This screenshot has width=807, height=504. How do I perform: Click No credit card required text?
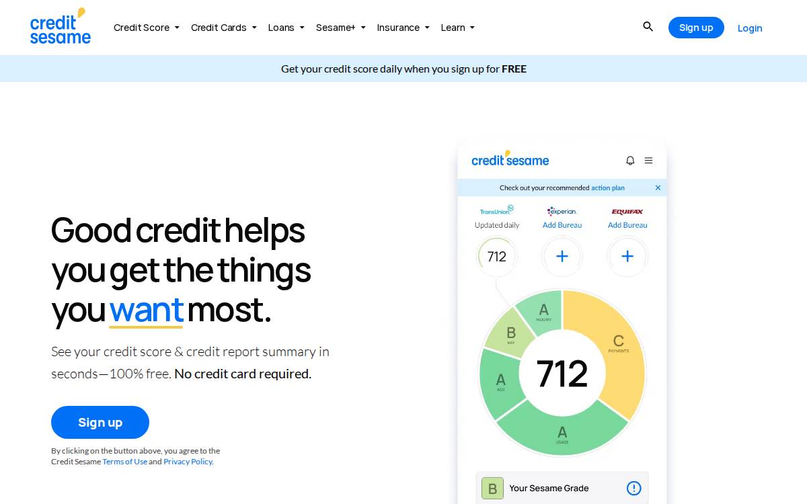243,374
